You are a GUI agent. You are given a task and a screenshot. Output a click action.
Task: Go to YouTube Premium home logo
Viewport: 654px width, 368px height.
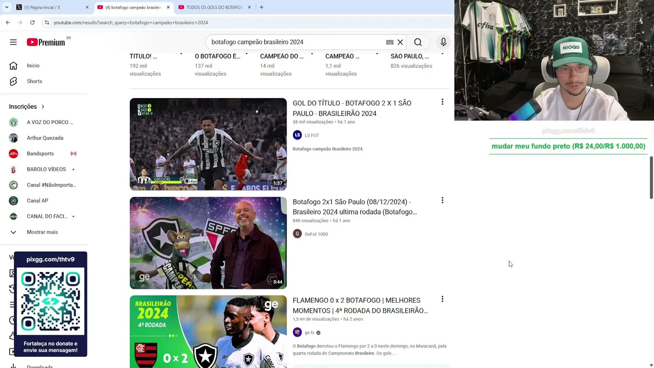[46, 42]
